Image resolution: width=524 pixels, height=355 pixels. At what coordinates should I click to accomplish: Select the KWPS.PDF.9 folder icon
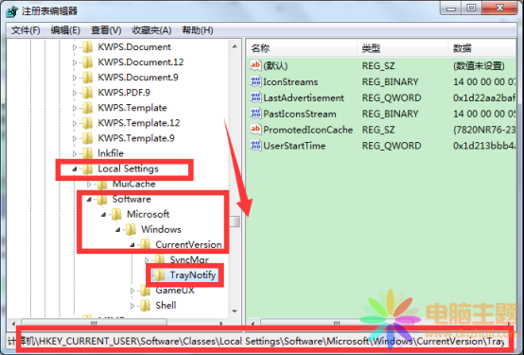click(x=88, y=93)
